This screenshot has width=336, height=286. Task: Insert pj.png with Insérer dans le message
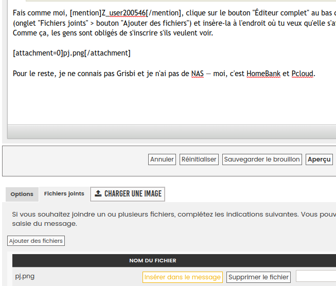[x=182, y=277]
